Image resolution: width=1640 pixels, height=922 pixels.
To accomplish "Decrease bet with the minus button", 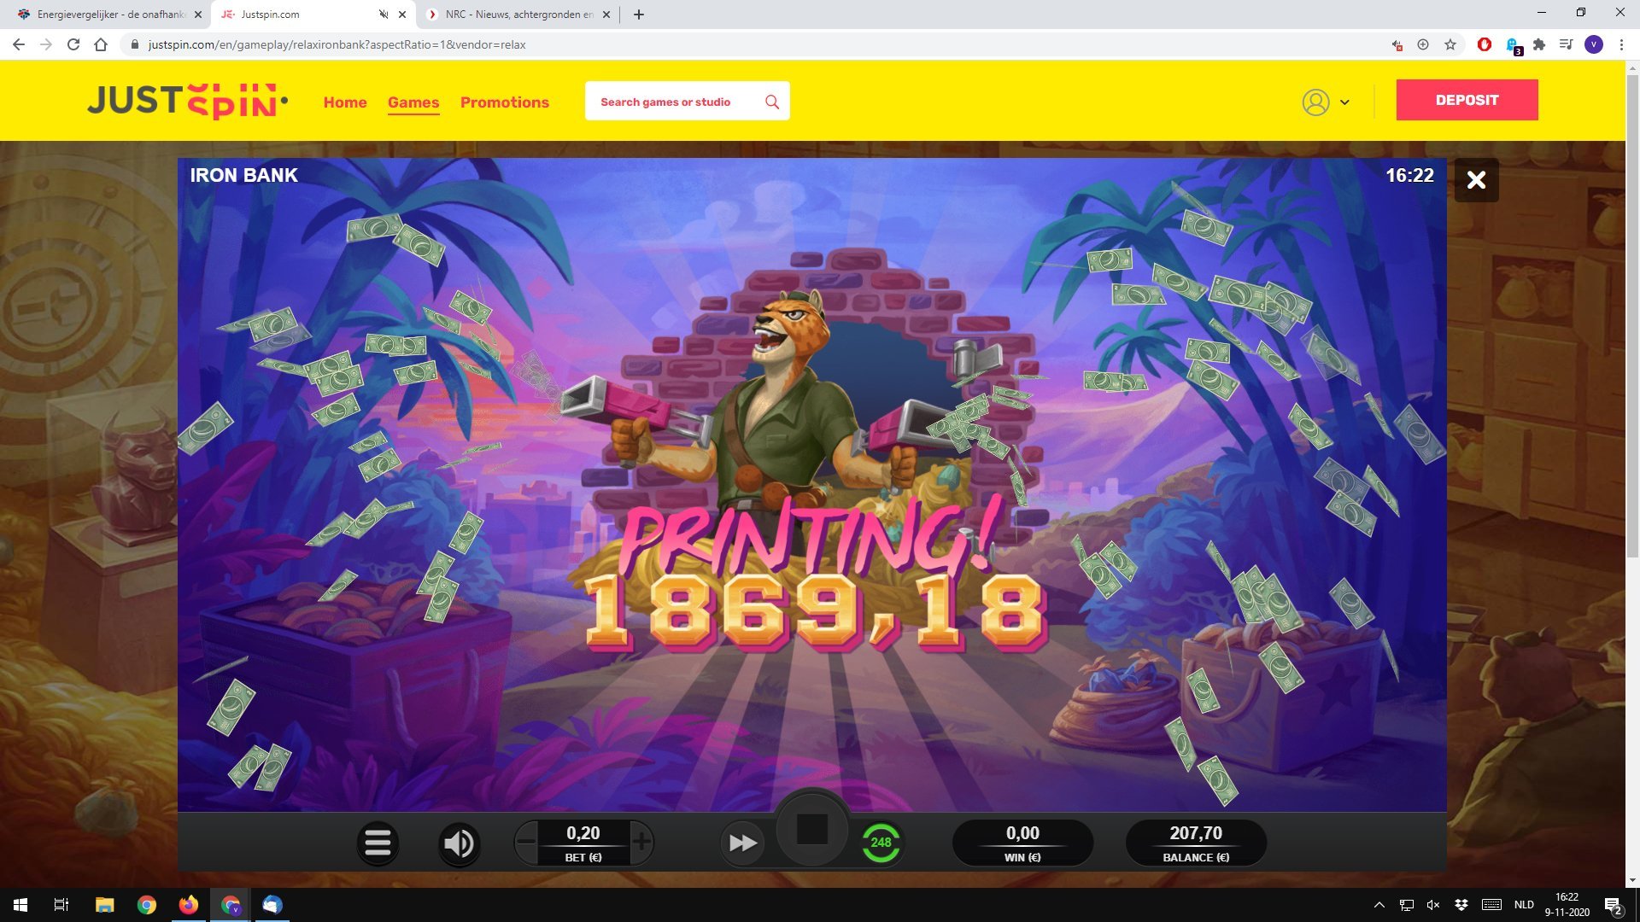I will (526, 843).
